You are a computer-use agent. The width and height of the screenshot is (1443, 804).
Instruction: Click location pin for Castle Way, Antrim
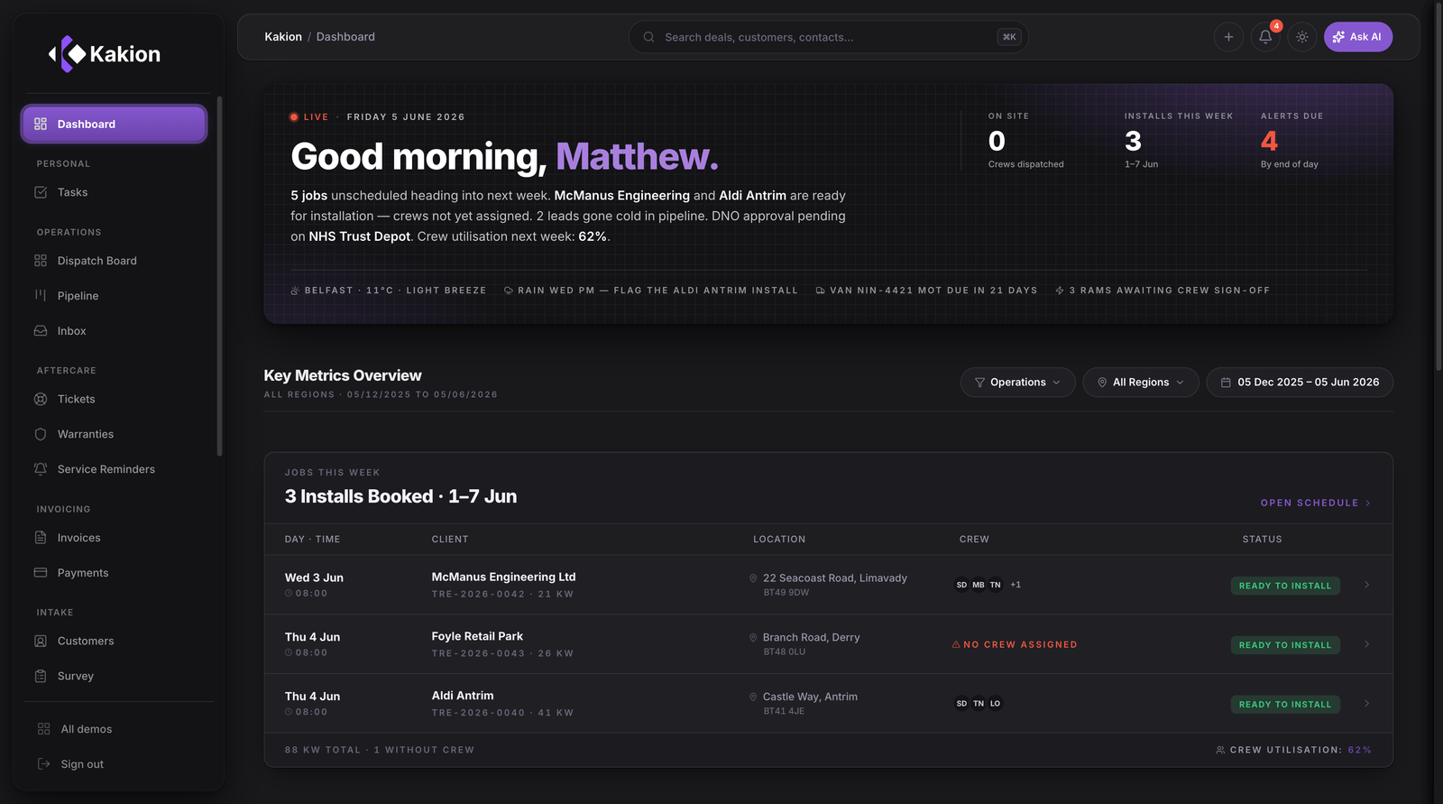(x=753, y=698)
